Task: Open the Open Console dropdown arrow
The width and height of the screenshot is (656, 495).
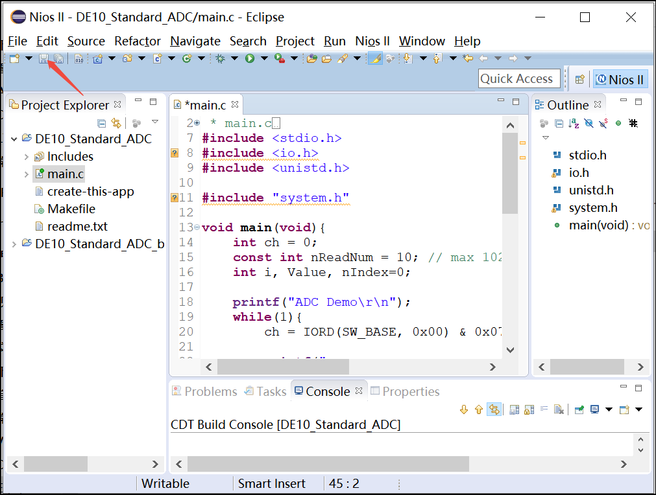Action: pyautogui.click(x=639, y=409)
